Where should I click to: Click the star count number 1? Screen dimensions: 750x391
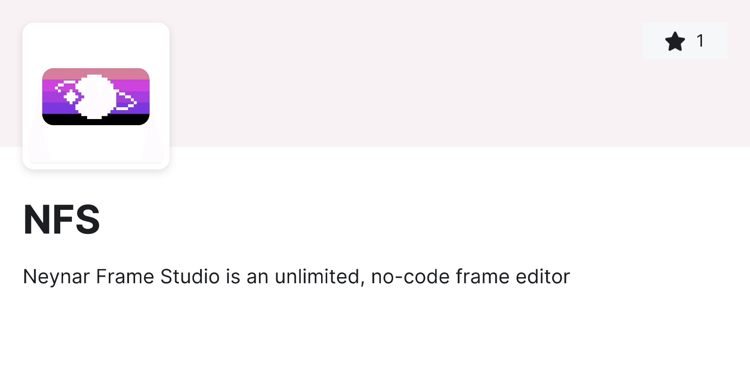click(x=701, y=41)
